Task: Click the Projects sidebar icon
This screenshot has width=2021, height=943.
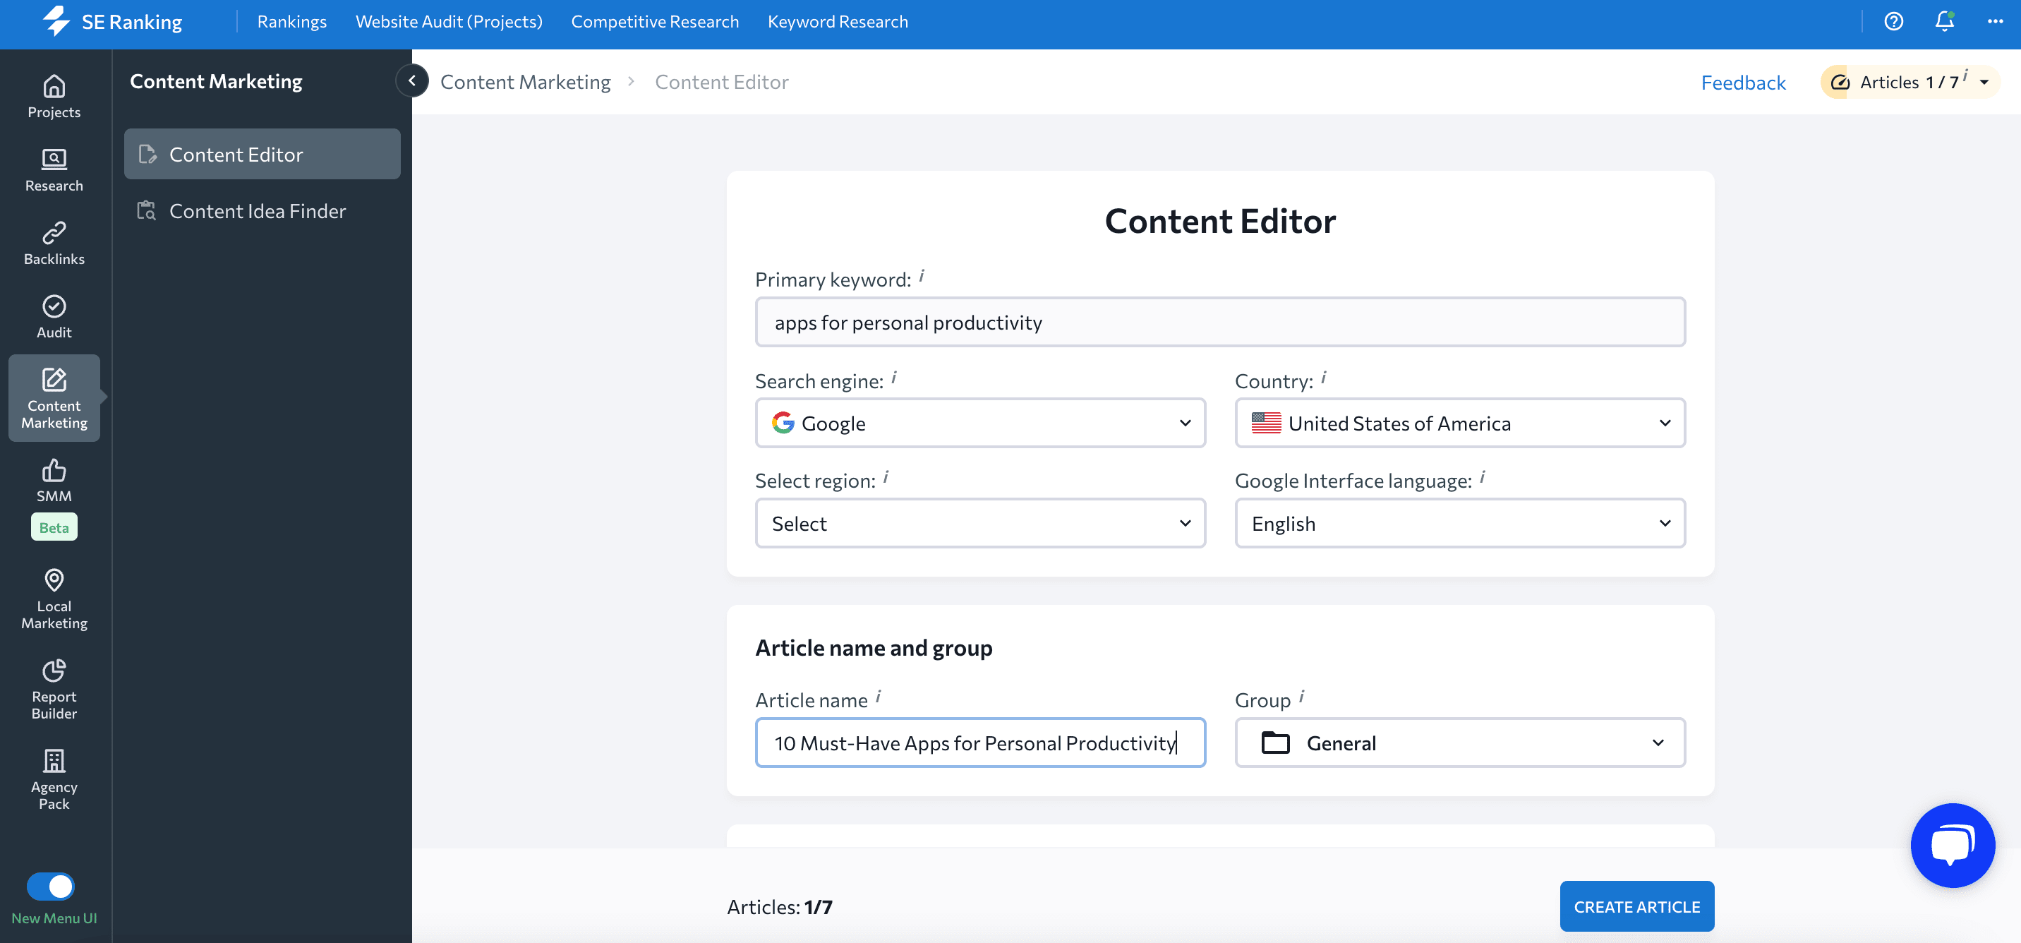Action: pyautogui.click(x=54, y=97)
